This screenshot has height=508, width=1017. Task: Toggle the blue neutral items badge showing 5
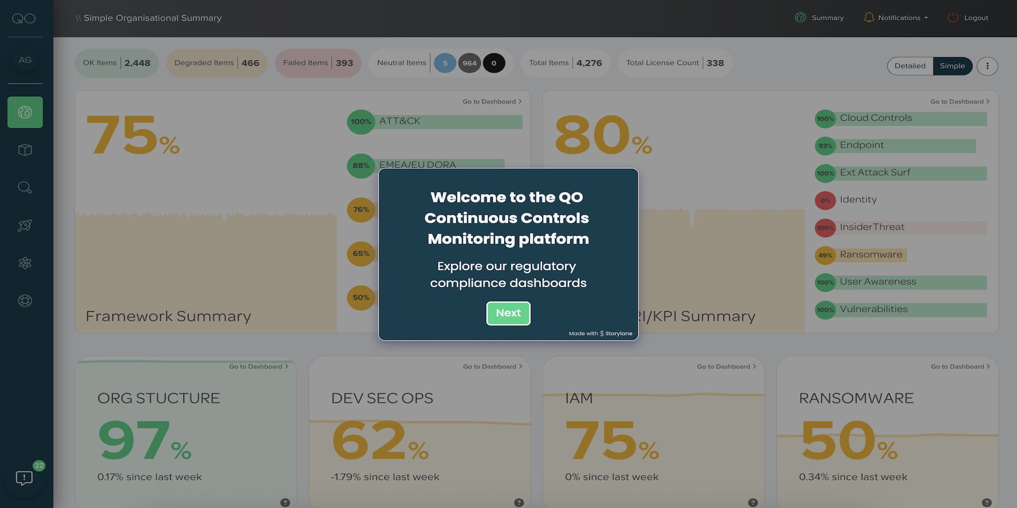(445, 63)
